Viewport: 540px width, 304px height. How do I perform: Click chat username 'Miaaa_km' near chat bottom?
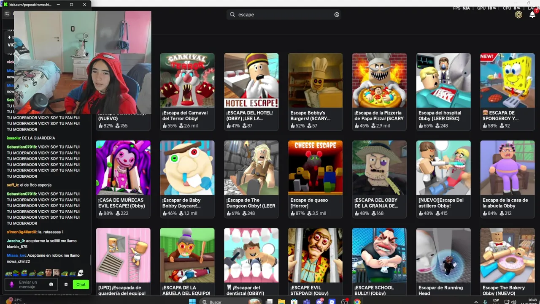point(16,255)
